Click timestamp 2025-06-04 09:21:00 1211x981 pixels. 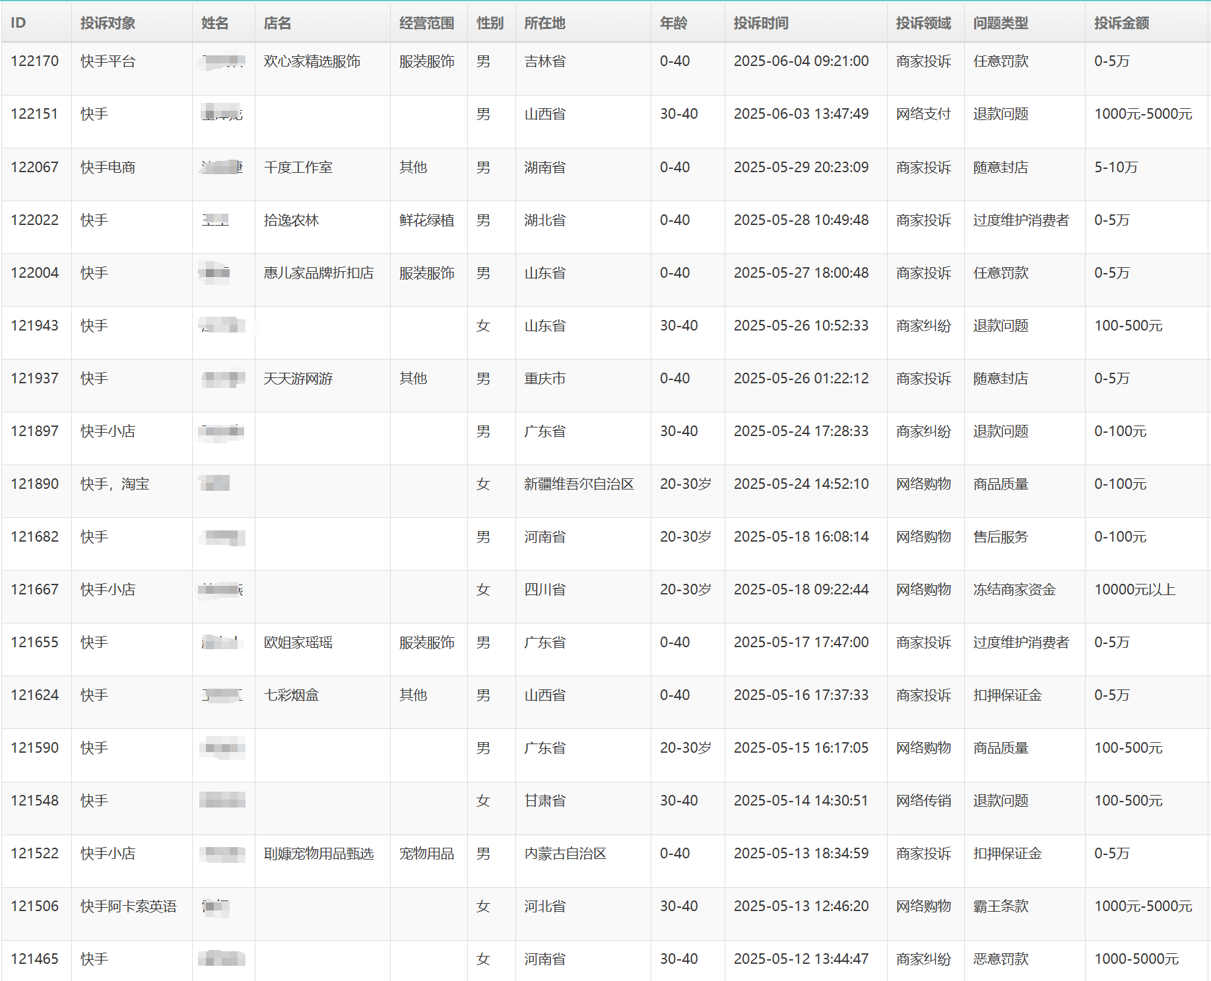click(x=801, y=61)
